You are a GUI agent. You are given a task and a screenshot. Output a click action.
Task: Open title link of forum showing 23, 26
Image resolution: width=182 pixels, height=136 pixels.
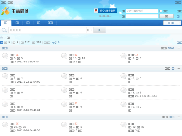click(13, 124)
